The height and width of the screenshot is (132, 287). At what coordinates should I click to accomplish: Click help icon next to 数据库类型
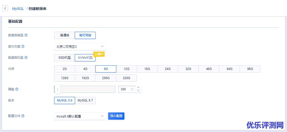point(26,35)
